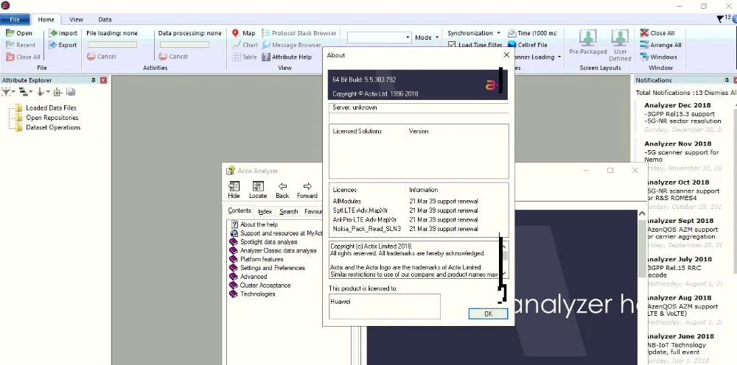Open 'Spotlight data analysis' help book
The width and height of the screenshot is (737, 365).
coord(264,241)
